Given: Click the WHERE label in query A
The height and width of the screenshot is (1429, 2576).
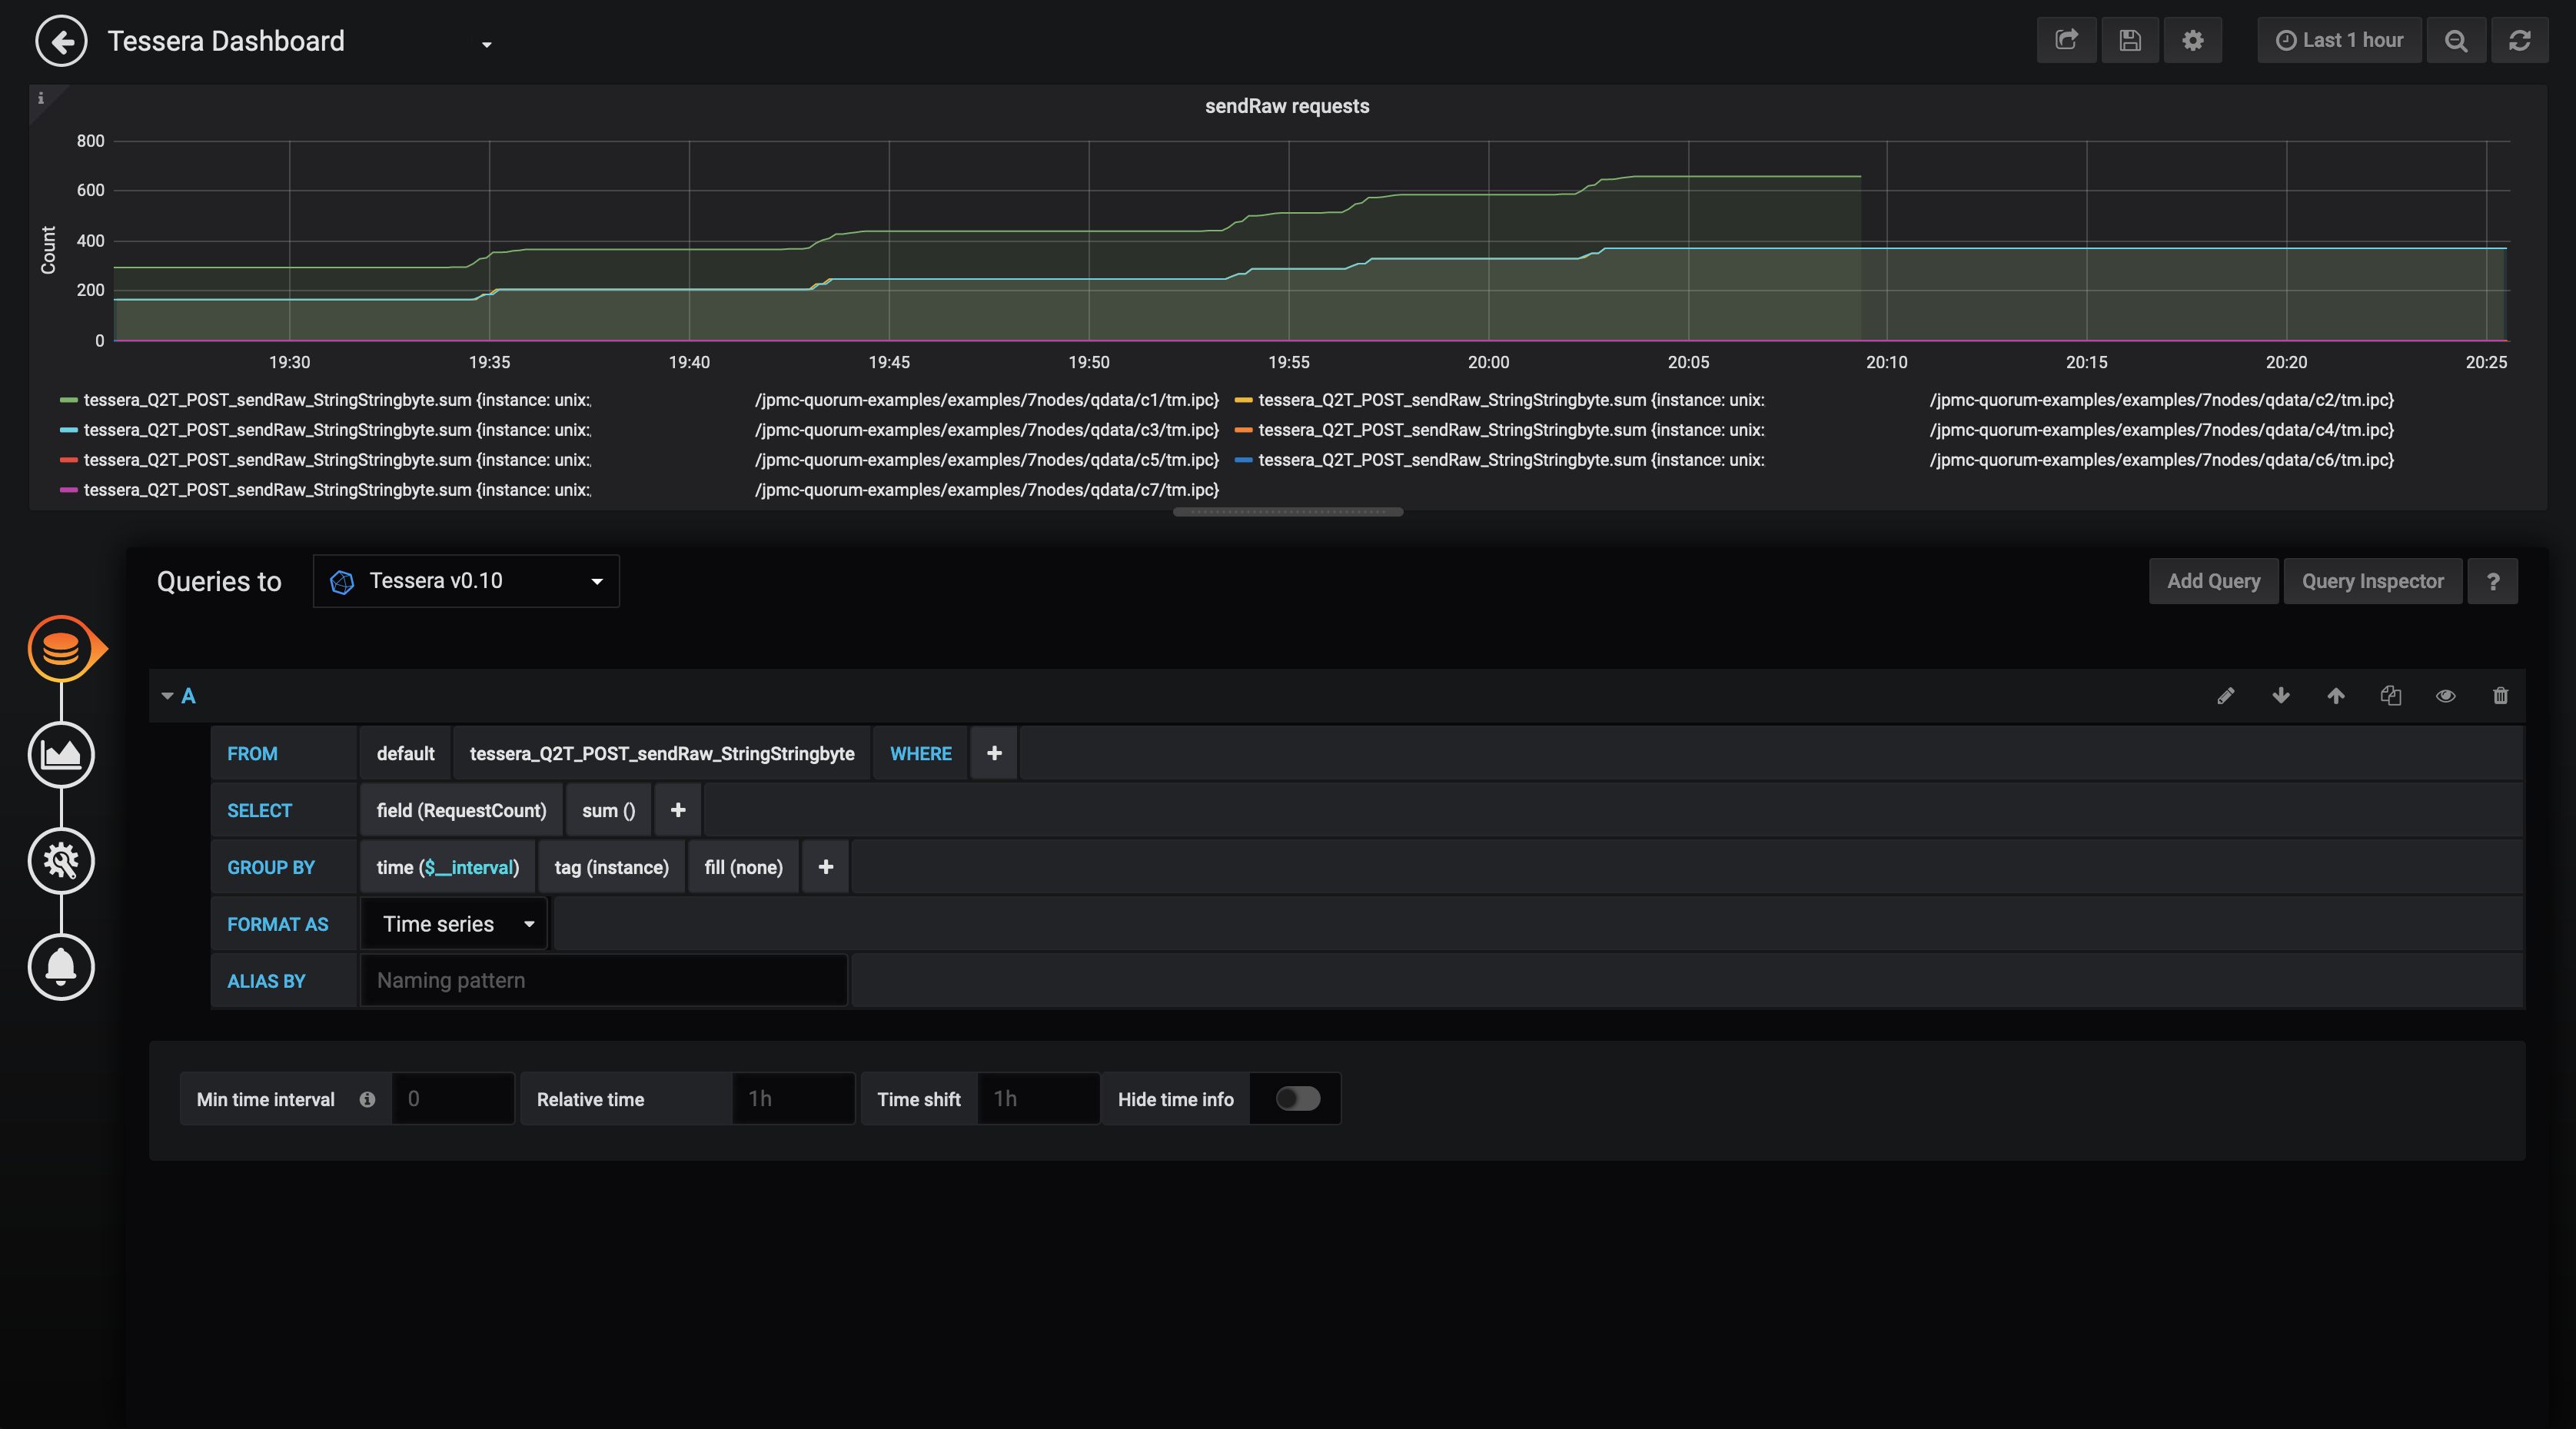Looking at the screenshot, I should [921, 754].
